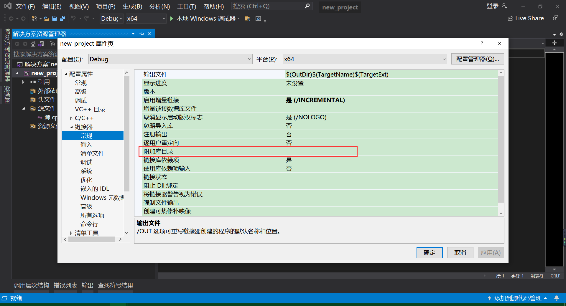Image resolution: width=566 pixels, height=306 pixels.
Task: Click 登录 sign-in link
Action: coord(492,6)
